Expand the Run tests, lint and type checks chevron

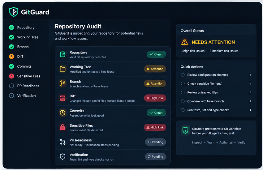(x=250, y=110)
